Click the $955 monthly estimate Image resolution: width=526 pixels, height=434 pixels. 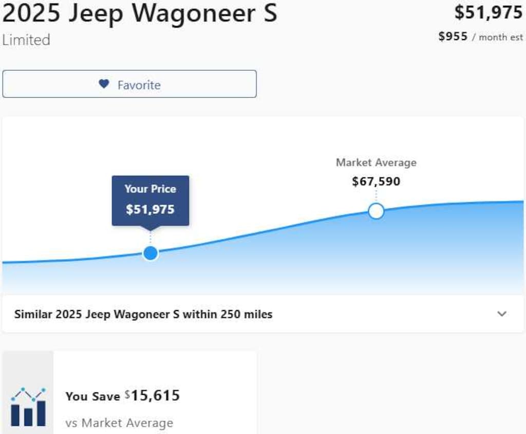click(453, 37)
